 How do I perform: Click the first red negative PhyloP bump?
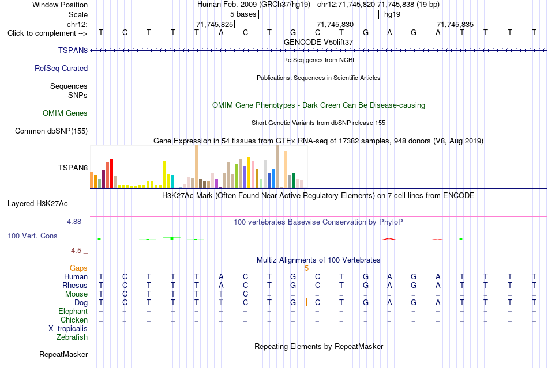(x=389, y=239)
